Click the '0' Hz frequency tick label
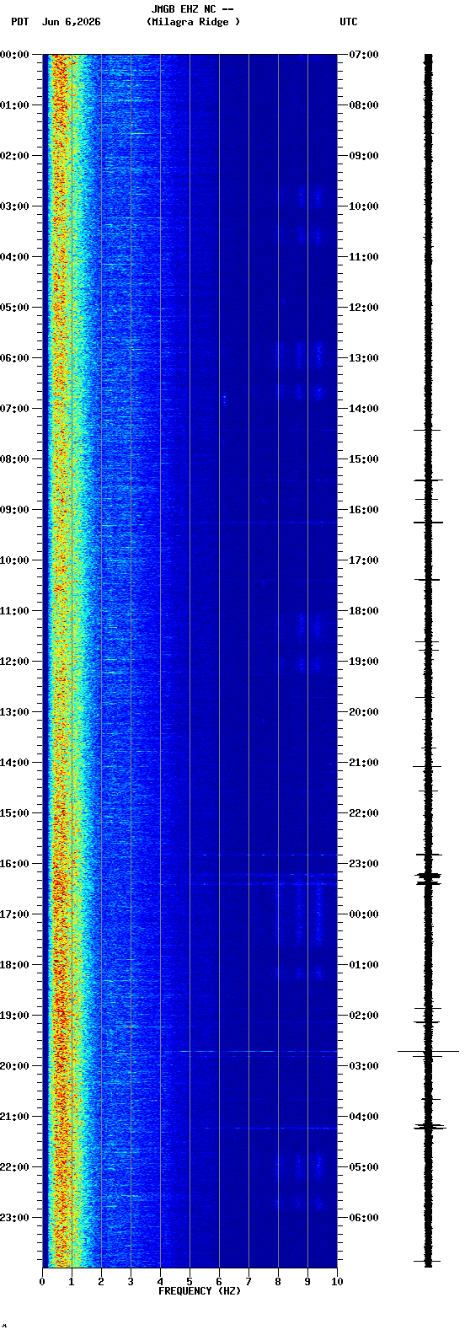The height and width of the screenshot is (1335, 465). [x=42, y=1282]
